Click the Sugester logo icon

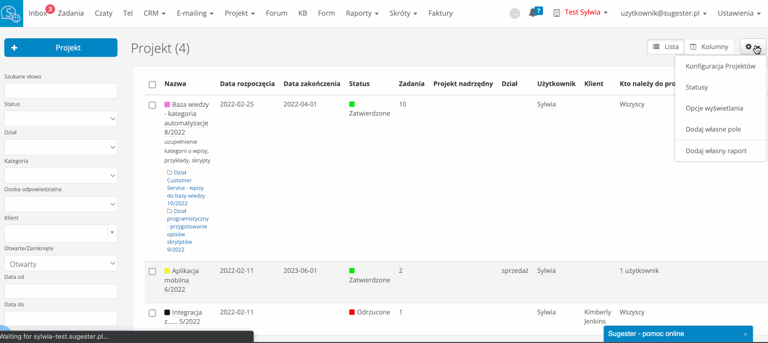[11, 13]
